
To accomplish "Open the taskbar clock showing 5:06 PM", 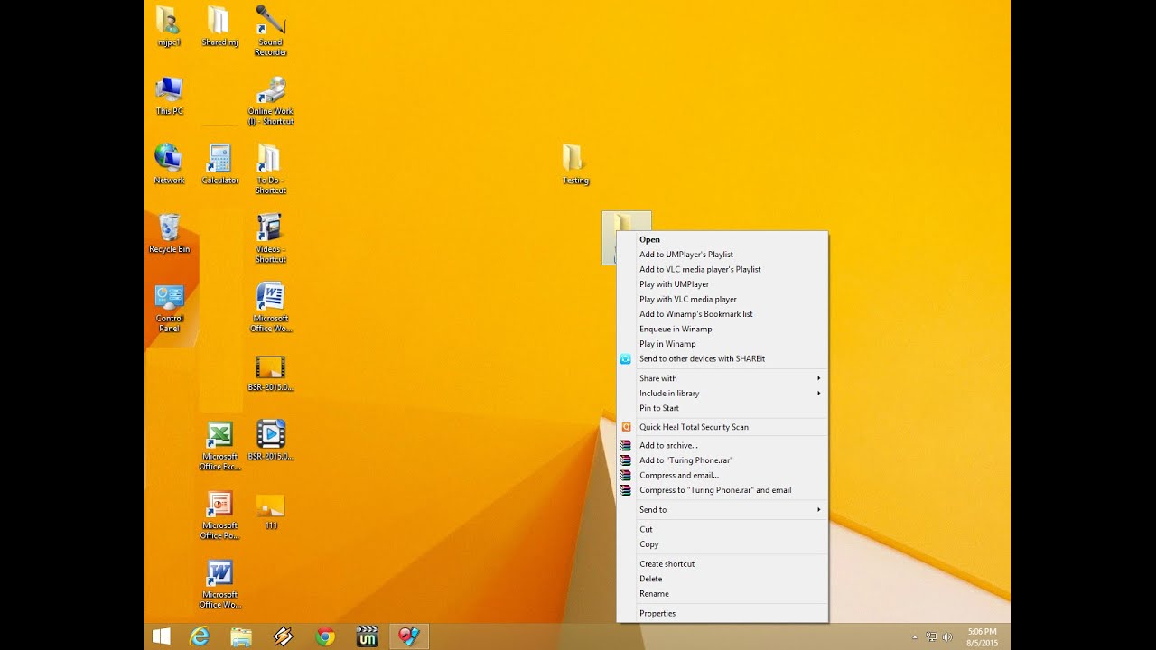I will point(982,636).
